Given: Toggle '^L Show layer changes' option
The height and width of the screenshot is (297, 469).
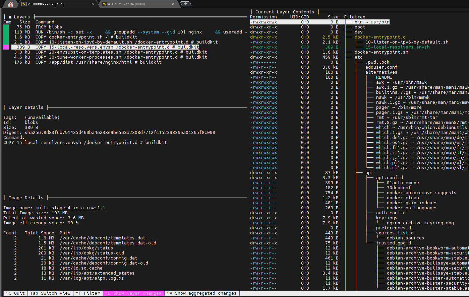Looking at the screenshot, I should click(x=133, y=293).
